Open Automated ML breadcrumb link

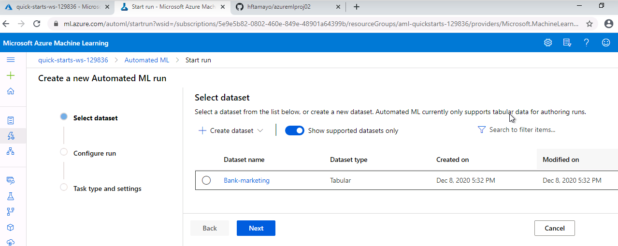pyautogui.click(x=147, y=60)
